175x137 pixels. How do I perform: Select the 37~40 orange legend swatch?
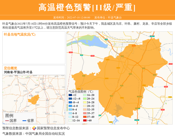pos(85,117)
